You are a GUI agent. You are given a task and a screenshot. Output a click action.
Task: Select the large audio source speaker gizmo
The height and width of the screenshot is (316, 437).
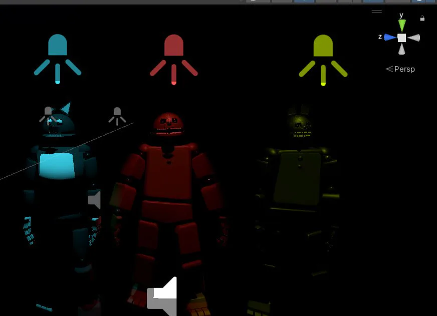tap(162, 296)
